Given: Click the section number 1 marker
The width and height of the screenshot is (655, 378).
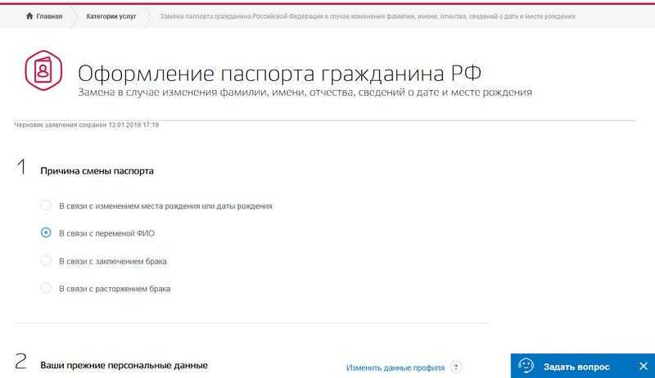Looking at the screenshot, I should tap(21, 169).
